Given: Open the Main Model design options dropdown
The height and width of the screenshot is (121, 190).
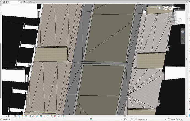Looking at the screenshot, I should coord(152,119).
